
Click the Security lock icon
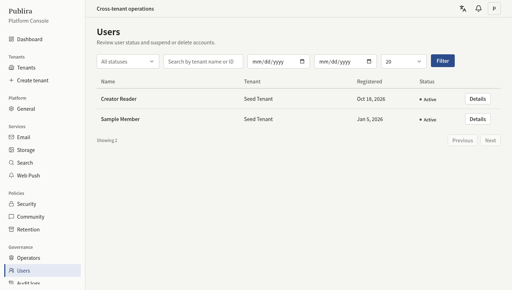pyautogui.click(x=11, y=204)
